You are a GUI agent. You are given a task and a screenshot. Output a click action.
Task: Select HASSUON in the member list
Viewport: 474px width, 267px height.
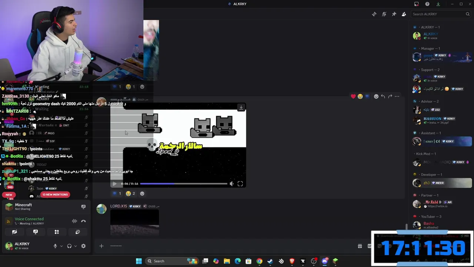441,121
